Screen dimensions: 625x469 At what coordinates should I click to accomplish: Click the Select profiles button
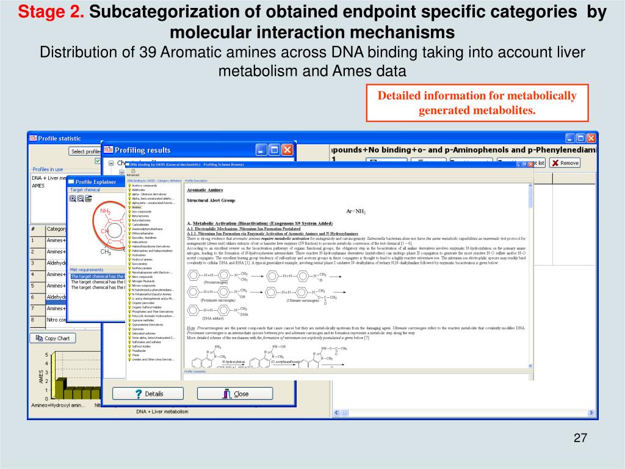(85, 151)
